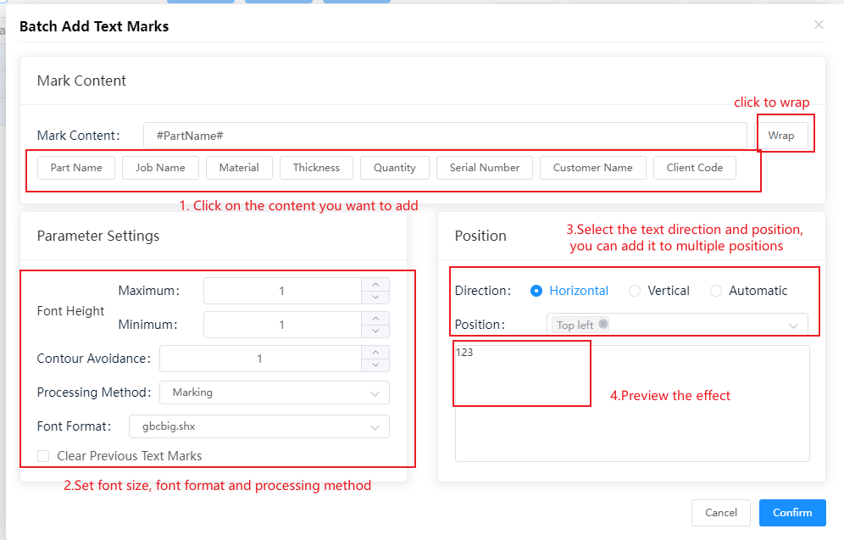Increase the Minimum font height value

click(x=375, y=318)
